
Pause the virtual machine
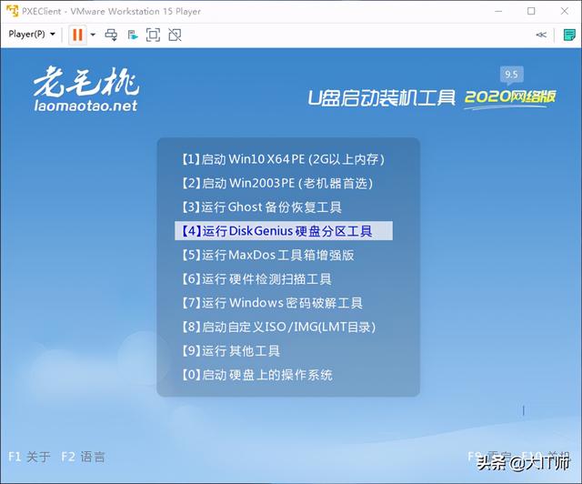77,35
